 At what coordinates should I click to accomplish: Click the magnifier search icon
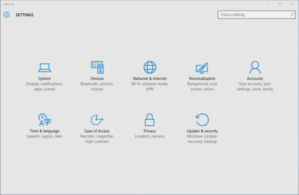[x=292, y=15]
